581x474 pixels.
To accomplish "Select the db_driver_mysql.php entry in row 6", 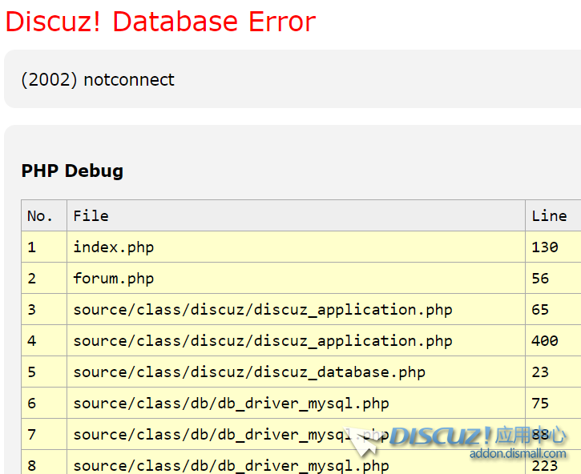I will click(231, 404).
